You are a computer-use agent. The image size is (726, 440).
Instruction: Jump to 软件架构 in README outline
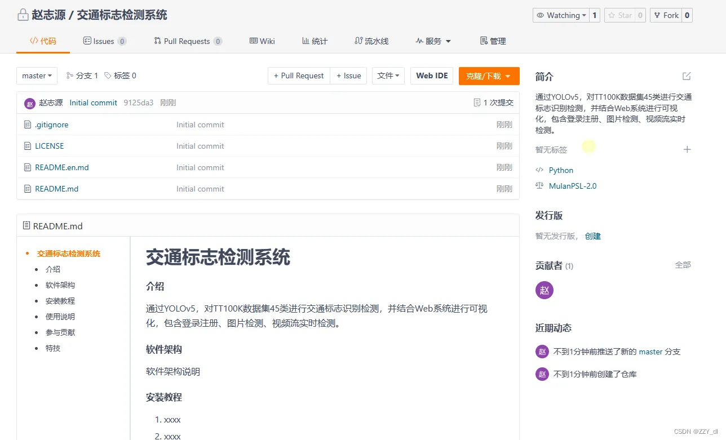pyautogui.click(x=60, y=285)
